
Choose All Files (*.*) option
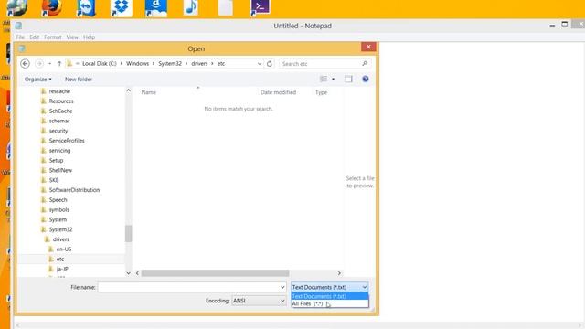[x=329, y=304]
